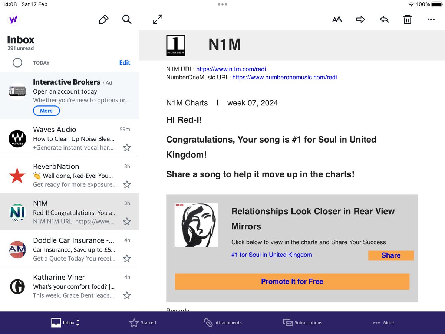Tap the multitasking three dots at top
Viewport: 445px width, 334px height.
[x=222, y=4]
